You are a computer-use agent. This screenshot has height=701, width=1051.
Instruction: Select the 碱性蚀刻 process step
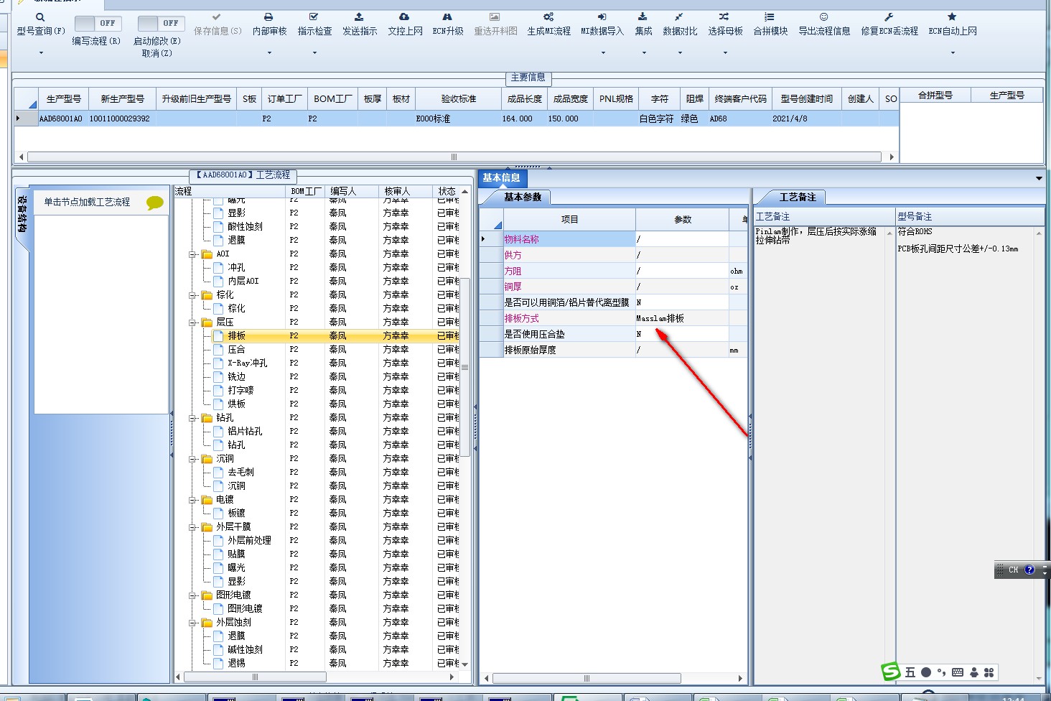[245, 650]
